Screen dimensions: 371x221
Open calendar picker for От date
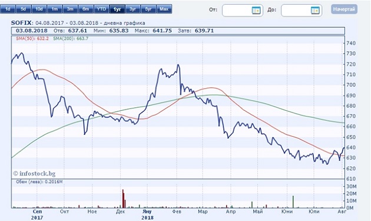point(256,10)
